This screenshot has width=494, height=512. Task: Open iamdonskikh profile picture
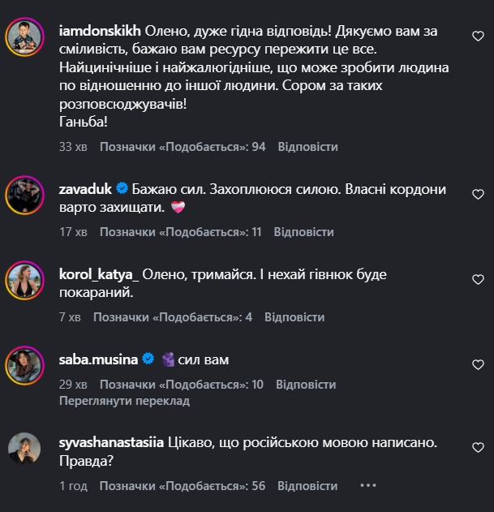pos(24,37)
